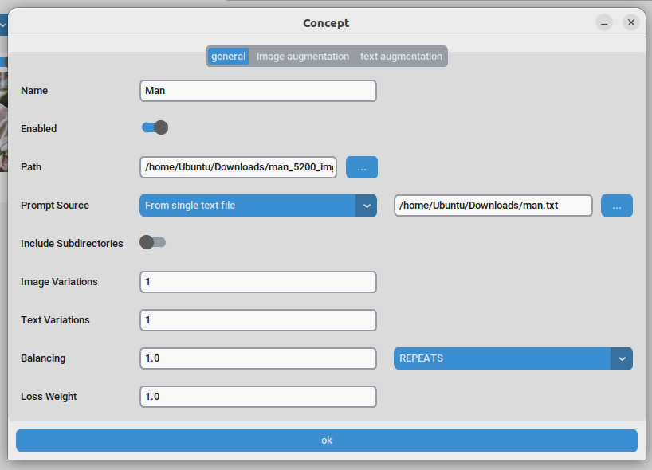Go back to the general tab
652x470 pixels.
[228, 56]
